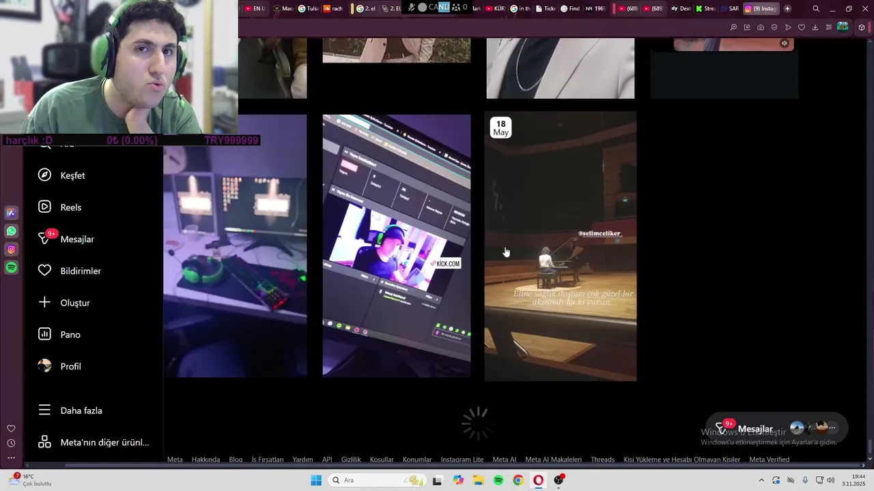This screenshot has width=874, height=491.
Task: Click the taskbar Ara search box
Action: pos(376,480)
